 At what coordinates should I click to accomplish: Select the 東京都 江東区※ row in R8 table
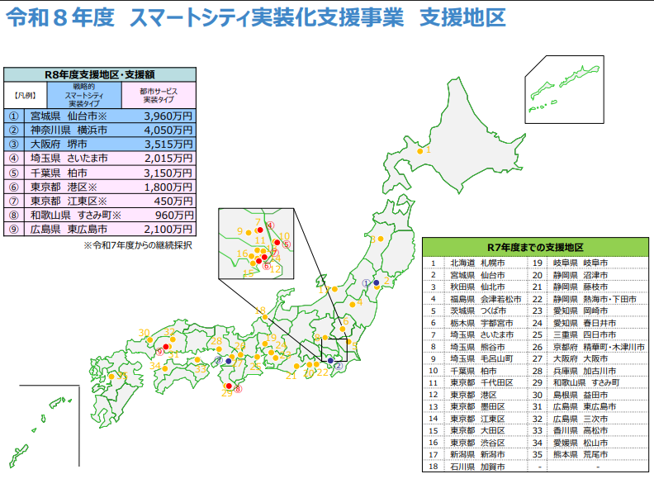click(x=100, y=201)
